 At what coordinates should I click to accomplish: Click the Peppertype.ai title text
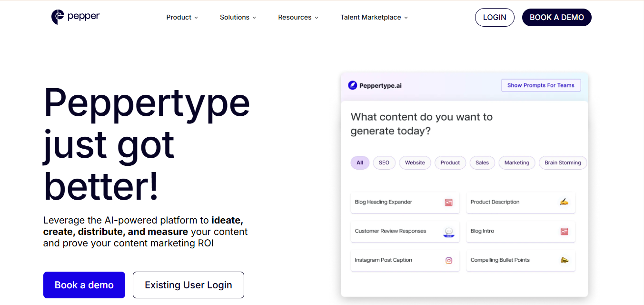pos(380,86)
